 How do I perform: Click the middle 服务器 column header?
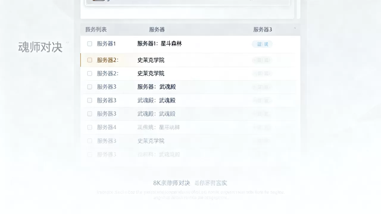coord(157,29)
